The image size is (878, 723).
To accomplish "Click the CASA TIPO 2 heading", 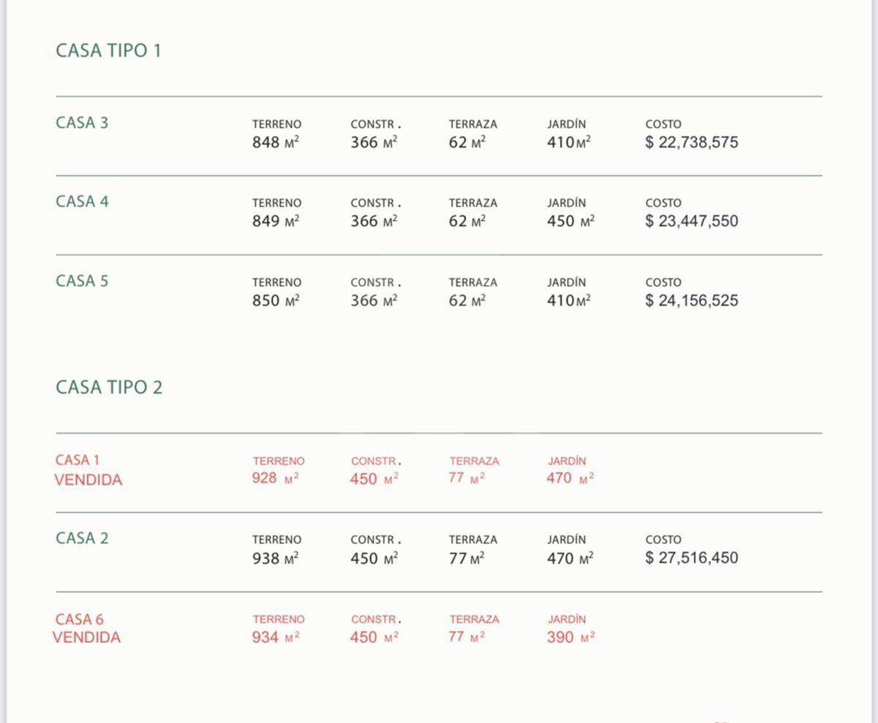I will coord(109,387).
